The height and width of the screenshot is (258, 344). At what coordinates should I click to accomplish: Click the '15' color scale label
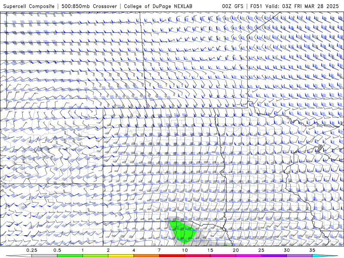210,250
